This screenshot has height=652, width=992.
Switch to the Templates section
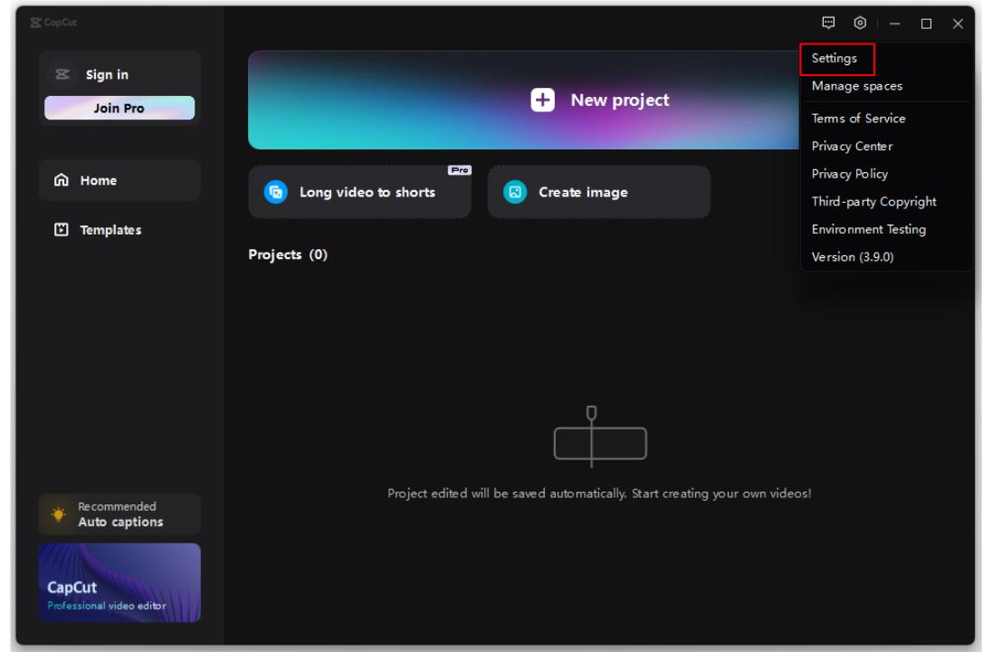coord(119,230)
